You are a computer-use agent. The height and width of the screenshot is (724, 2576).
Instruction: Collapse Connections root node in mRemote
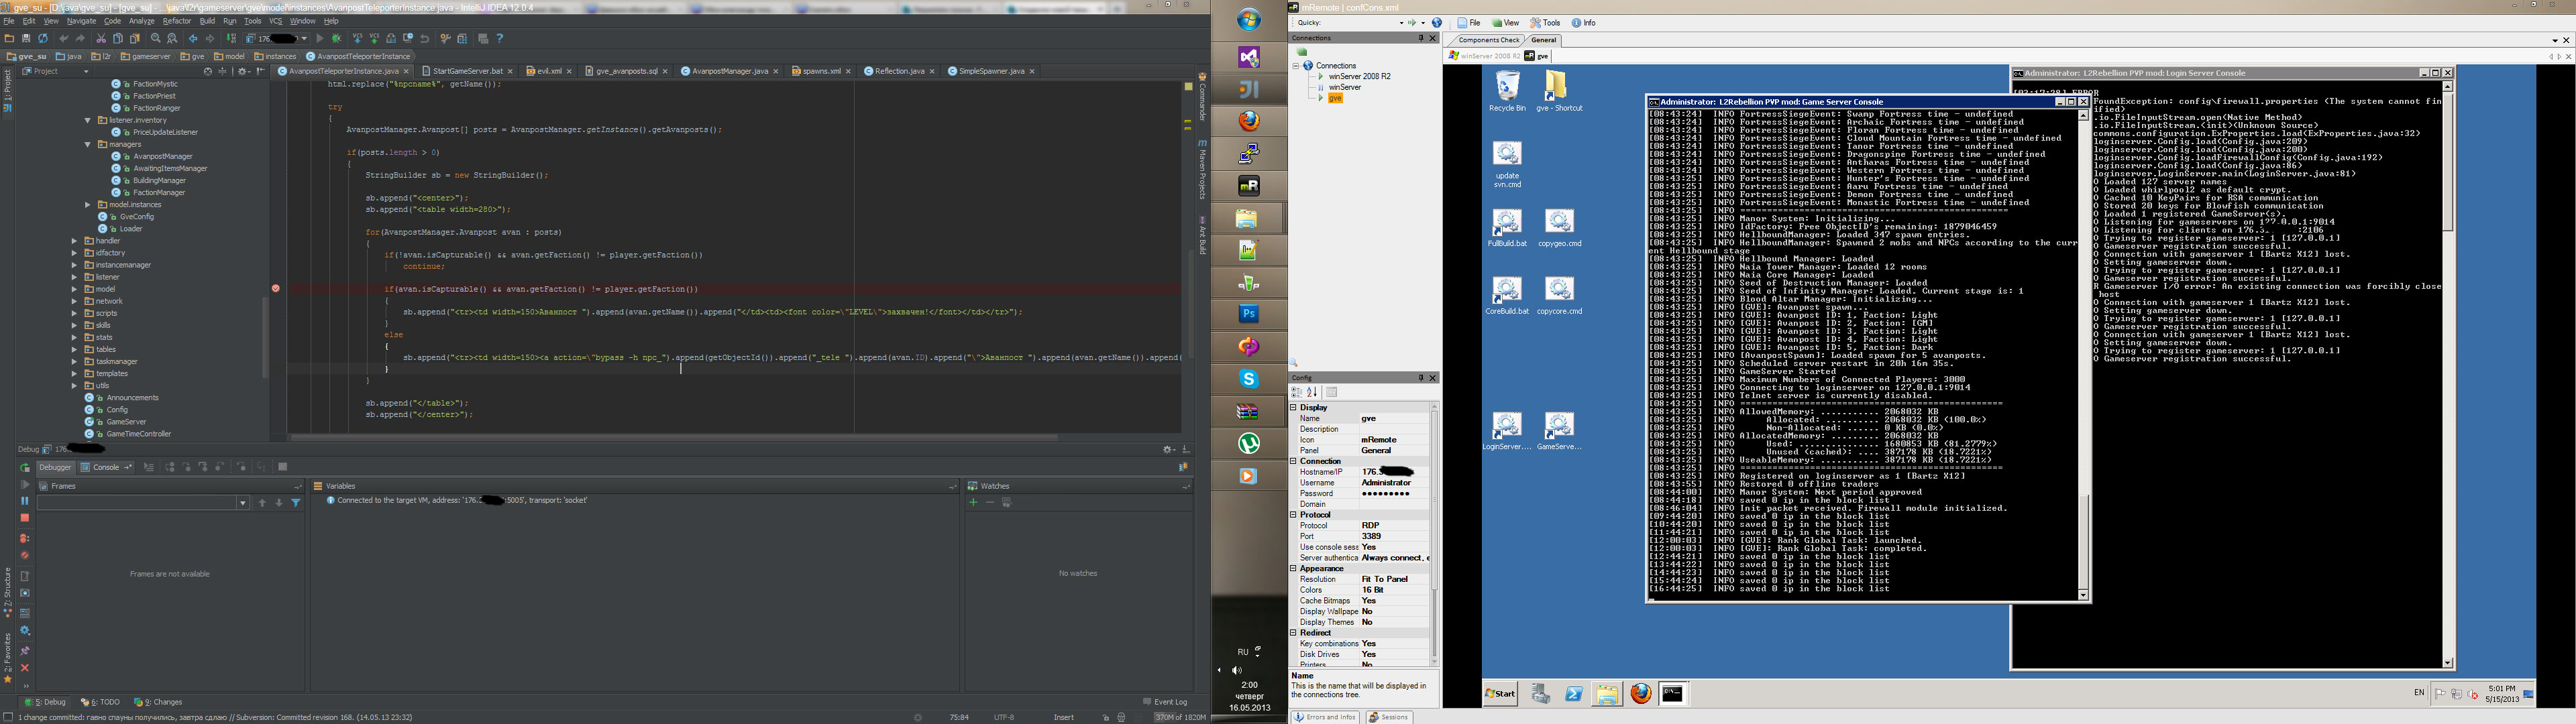[1296, 66]
